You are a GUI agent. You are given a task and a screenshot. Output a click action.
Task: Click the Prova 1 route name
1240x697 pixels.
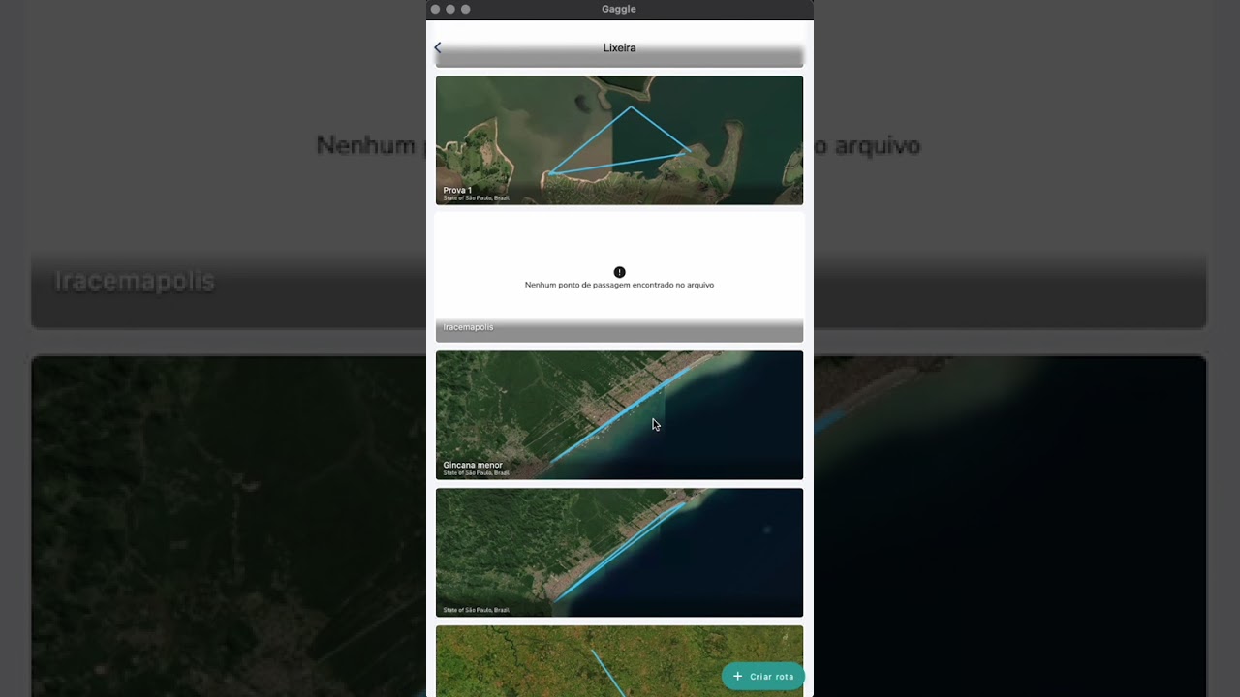(457, 190)
